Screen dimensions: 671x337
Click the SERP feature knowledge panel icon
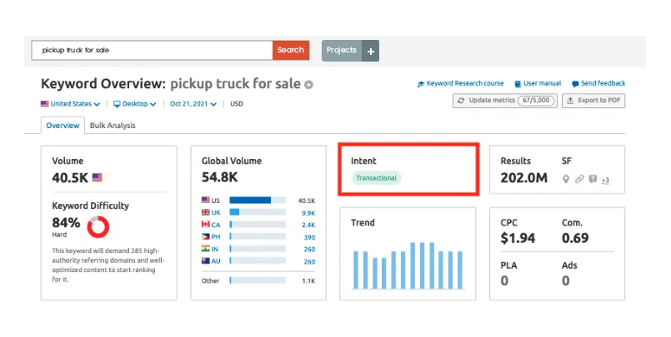tap(593, 179)
